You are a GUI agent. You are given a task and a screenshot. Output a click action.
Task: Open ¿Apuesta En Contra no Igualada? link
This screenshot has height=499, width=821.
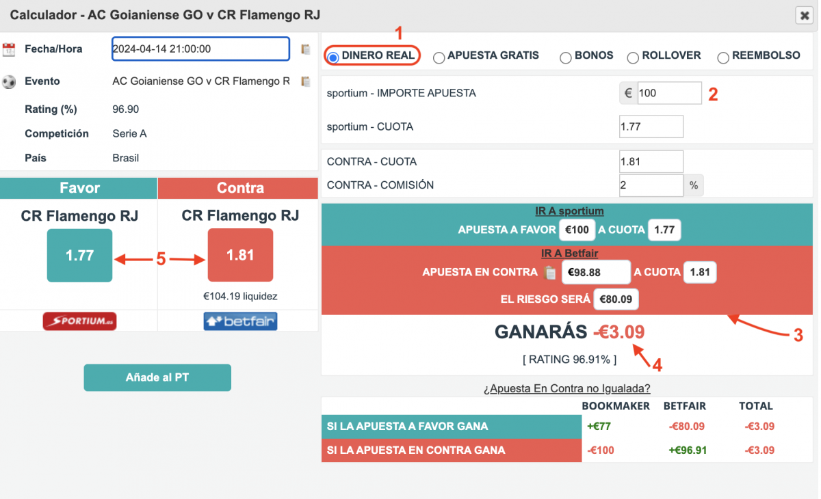pyautogui.click(x=566, y=389)
